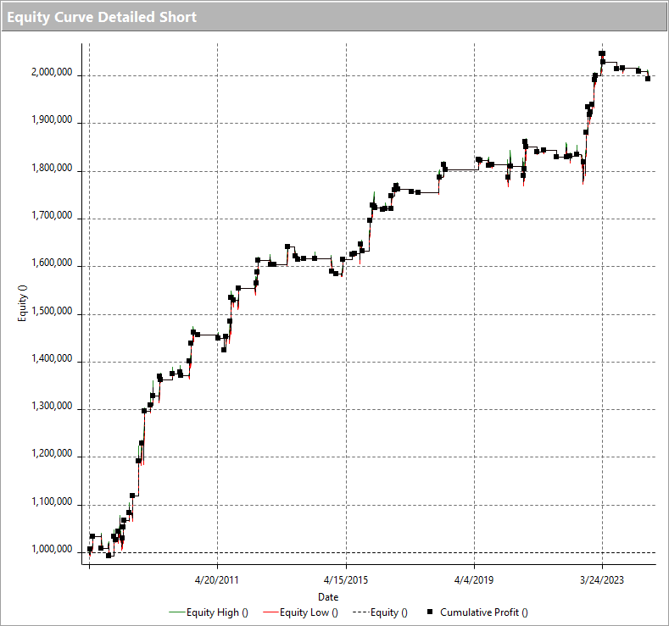Click the Equity Curve Detailed Short title
The image size is (669, 626).
[102, 17]
